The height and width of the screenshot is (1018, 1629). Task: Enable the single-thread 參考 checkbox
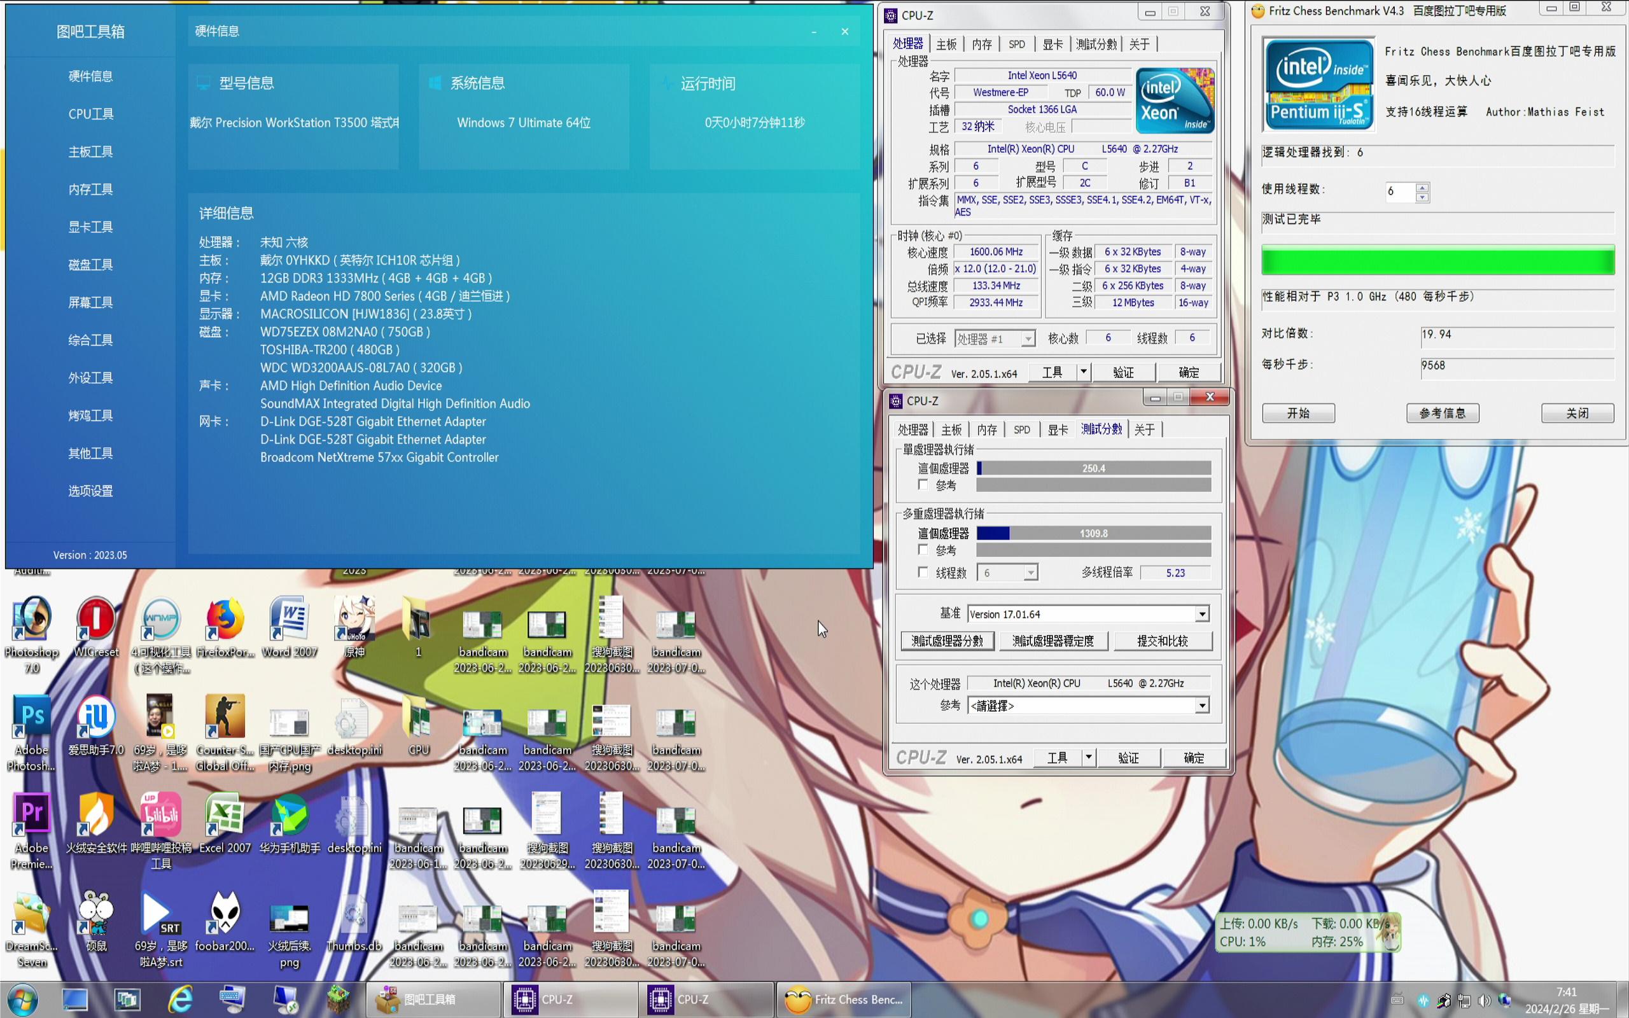pos(923,485)
